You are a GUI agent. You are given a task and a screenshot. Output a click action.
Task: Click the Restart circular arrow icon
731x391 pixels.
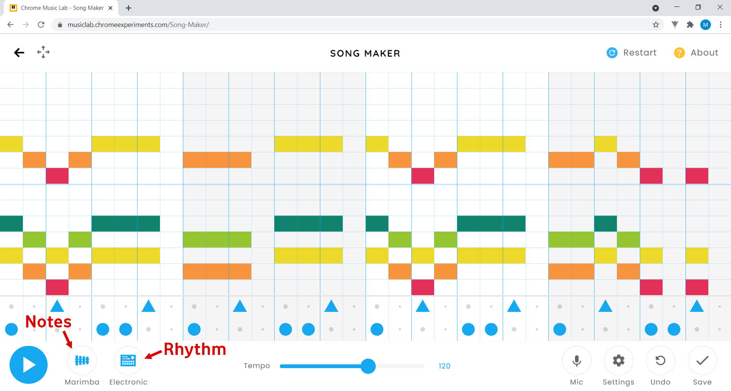pyautogui.click(x=612, y=53)
